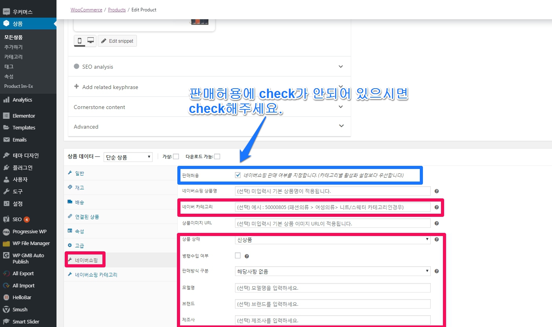Select the 네이버쇼핑 product data tab
The image size is (552, 327).
[x=86, y=260]
